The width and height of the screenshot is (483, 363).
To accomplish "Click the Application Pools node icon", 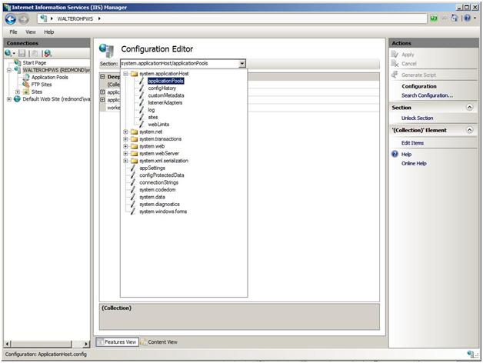I will tap(26, 77).
